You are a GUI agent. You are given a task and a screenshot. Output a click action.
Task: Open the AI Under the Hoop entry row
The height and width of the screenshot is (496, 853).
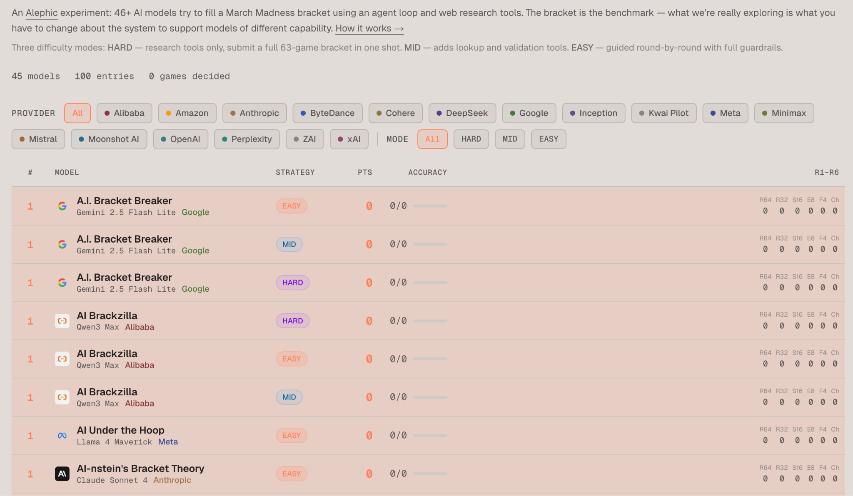coord(120,430)
